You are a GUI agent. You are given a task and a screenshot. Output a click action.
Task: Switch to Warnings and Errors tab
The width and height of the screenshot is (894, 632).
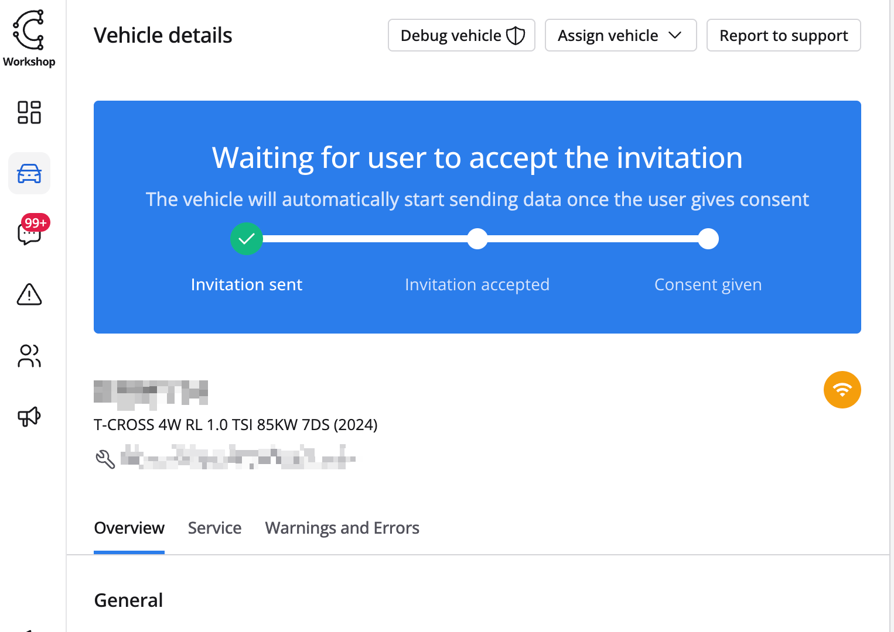tap(342, 528)
